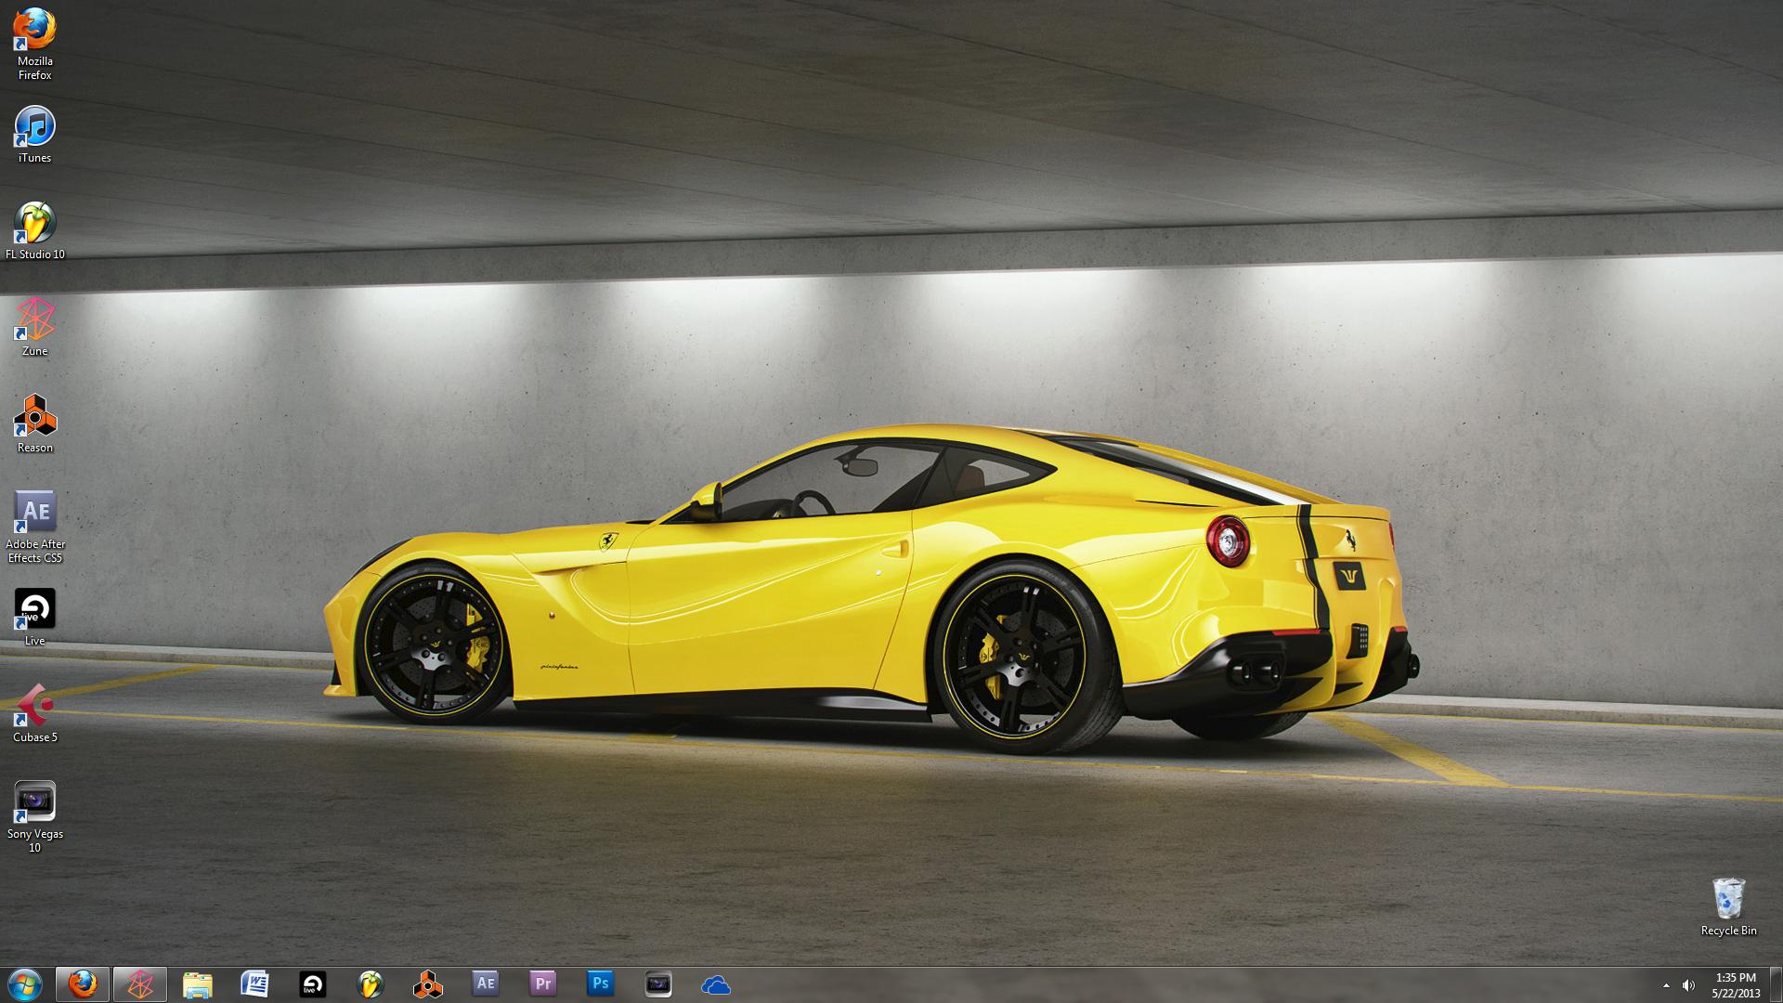The image size is (1783, 1003).
Task: Launch Premiere Pro from the taskbar
Action: coord(543,983)
